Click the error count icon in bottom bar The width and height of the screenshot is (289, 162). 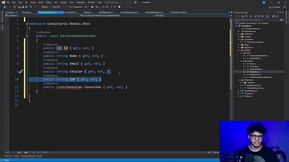coord(19,153)
